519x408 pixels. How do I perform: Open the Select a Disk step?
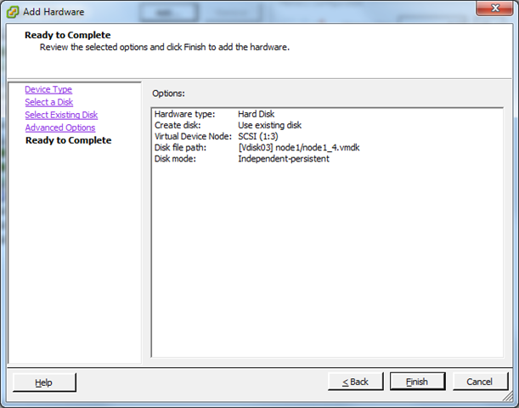pyautogui.click(x=48, y=102)
